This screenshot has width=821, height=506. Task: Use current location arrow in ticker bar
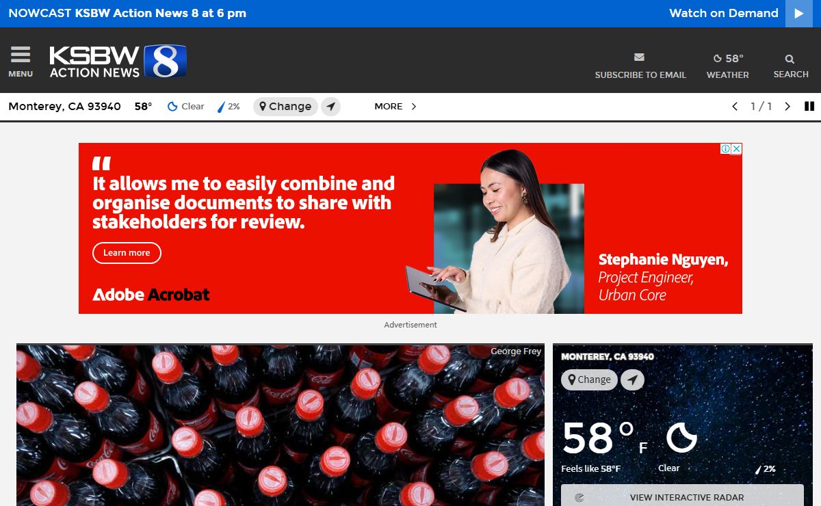point(331,107)
